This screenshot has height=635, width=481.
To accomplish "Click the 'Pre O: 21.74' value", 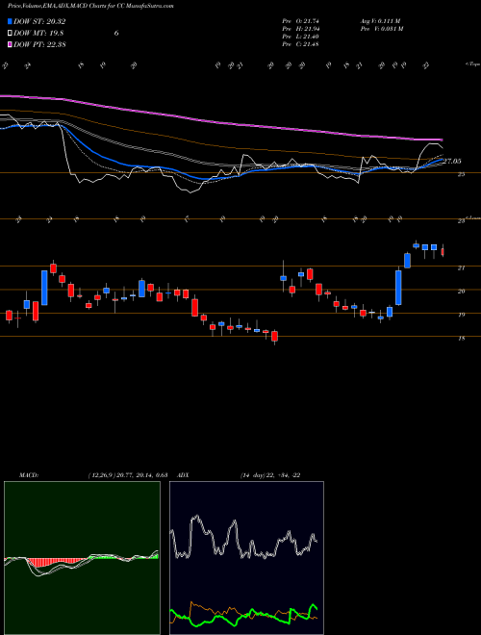I will pyautogui.click(x=300, y=21).
